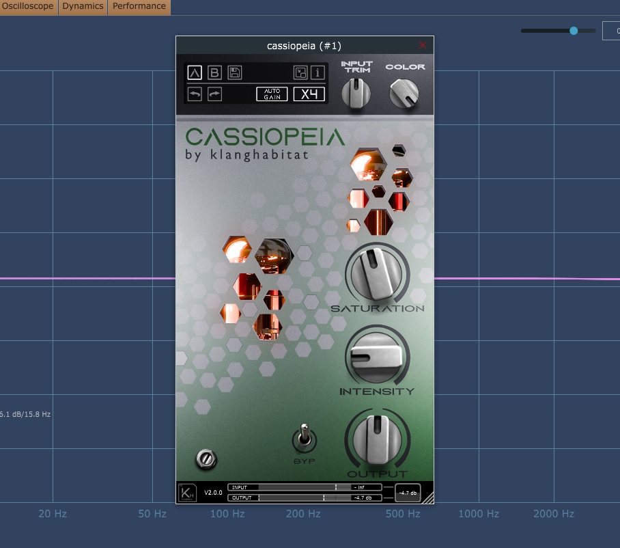
Task: Click the KH klanghabitat logo icon
Action: [186, 493]
